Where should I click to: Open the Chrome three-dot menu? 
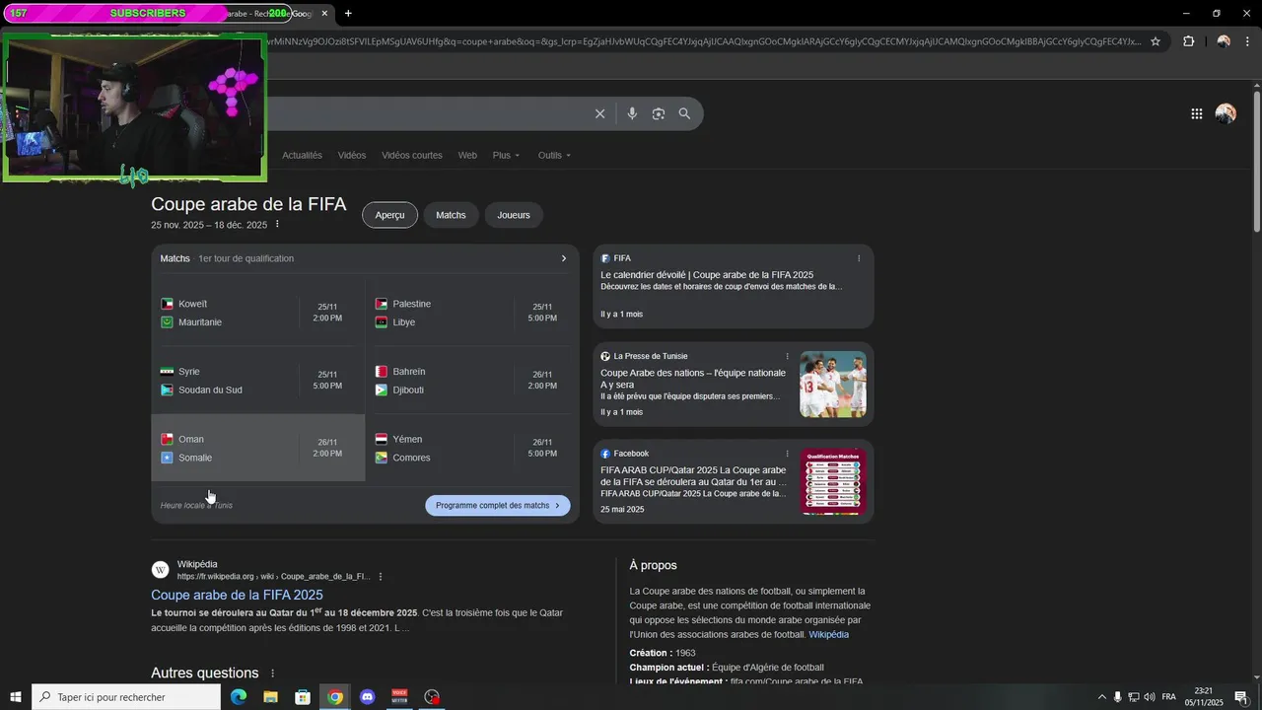1247,41
